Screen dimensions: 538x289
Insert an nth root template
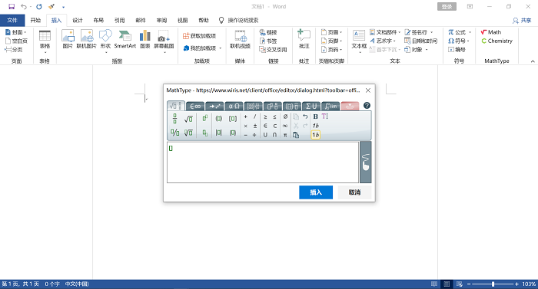pyautogui.click(x=188, y=132)
